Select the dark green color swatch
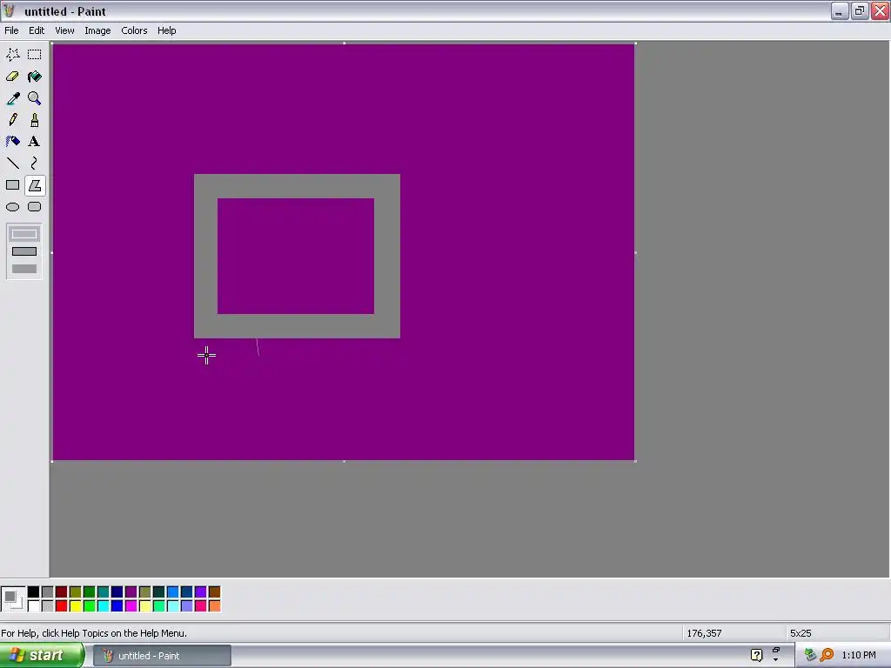This screenshot has height=668, width=891. click(x=90, y=592)
